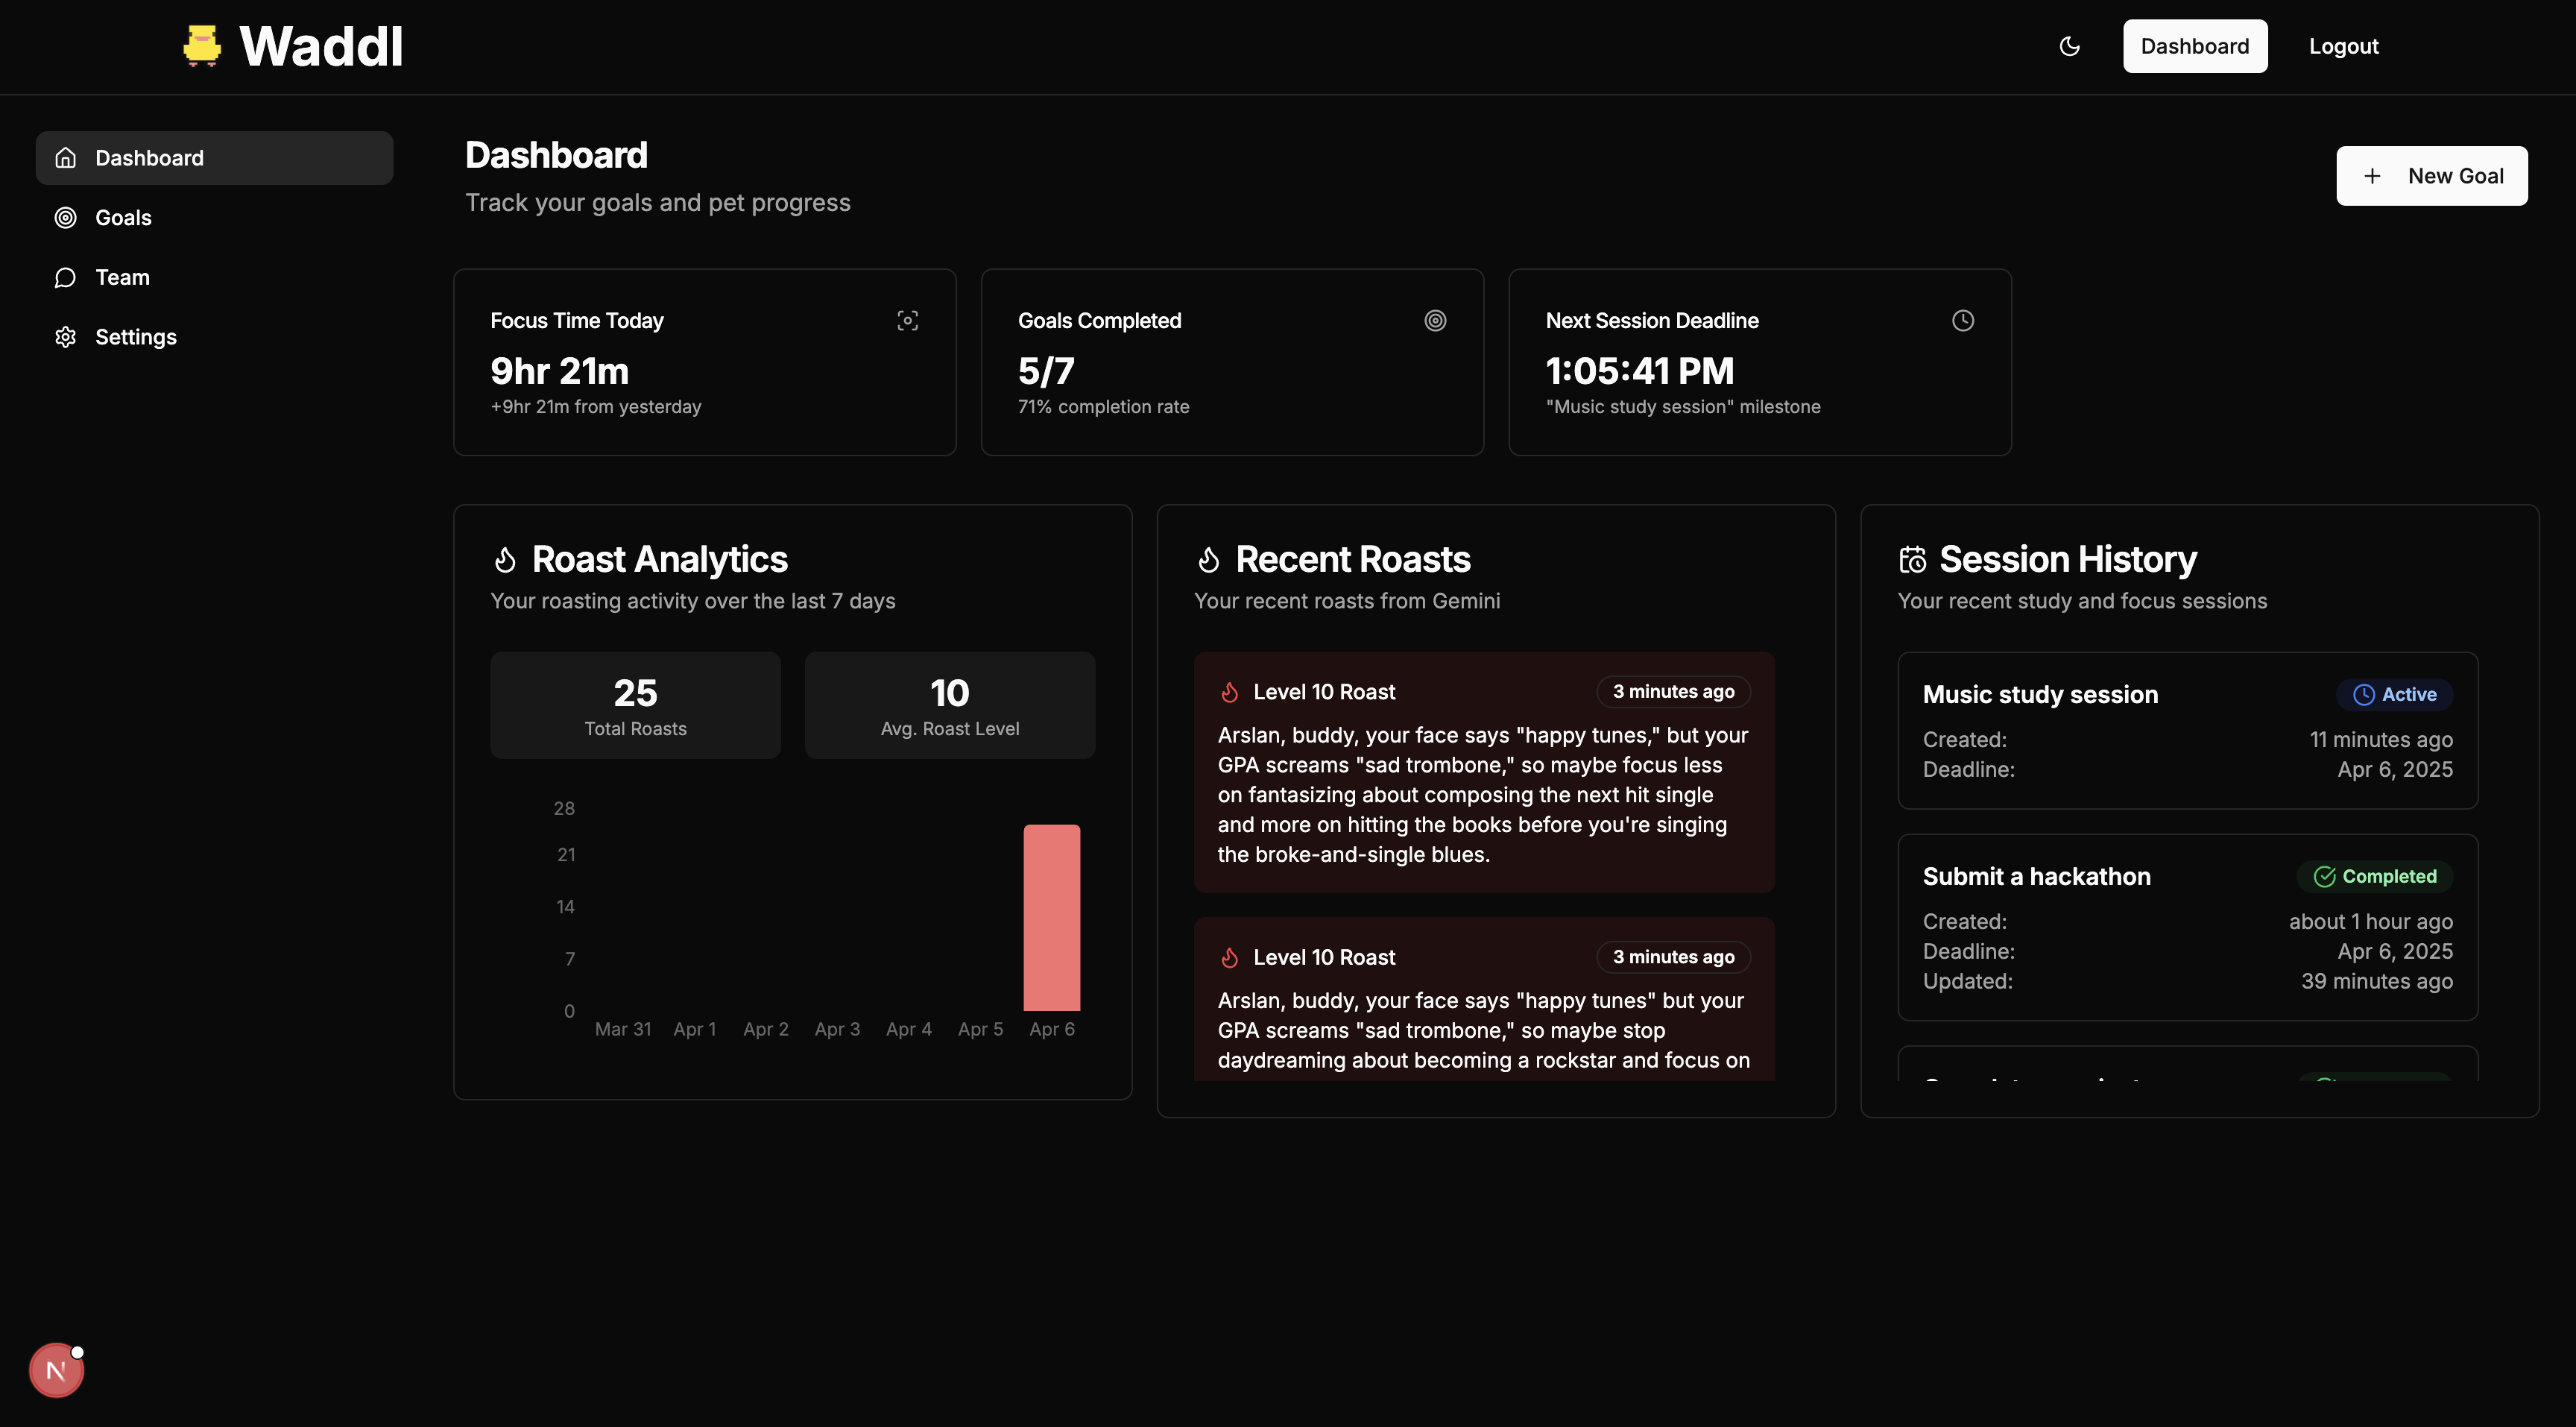Open Team in the sidebar

[122, 277]
